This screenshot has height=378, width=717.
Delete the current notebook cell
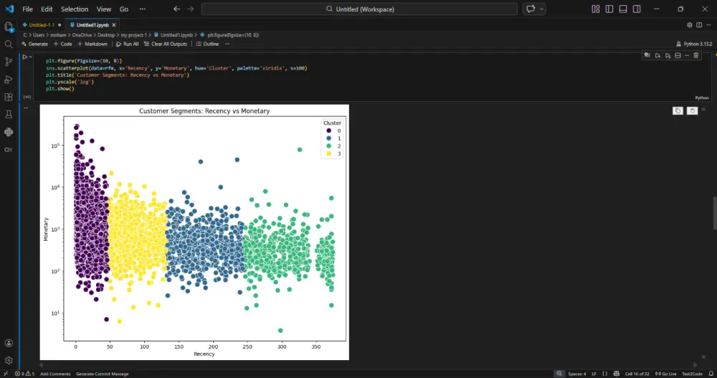695,55
